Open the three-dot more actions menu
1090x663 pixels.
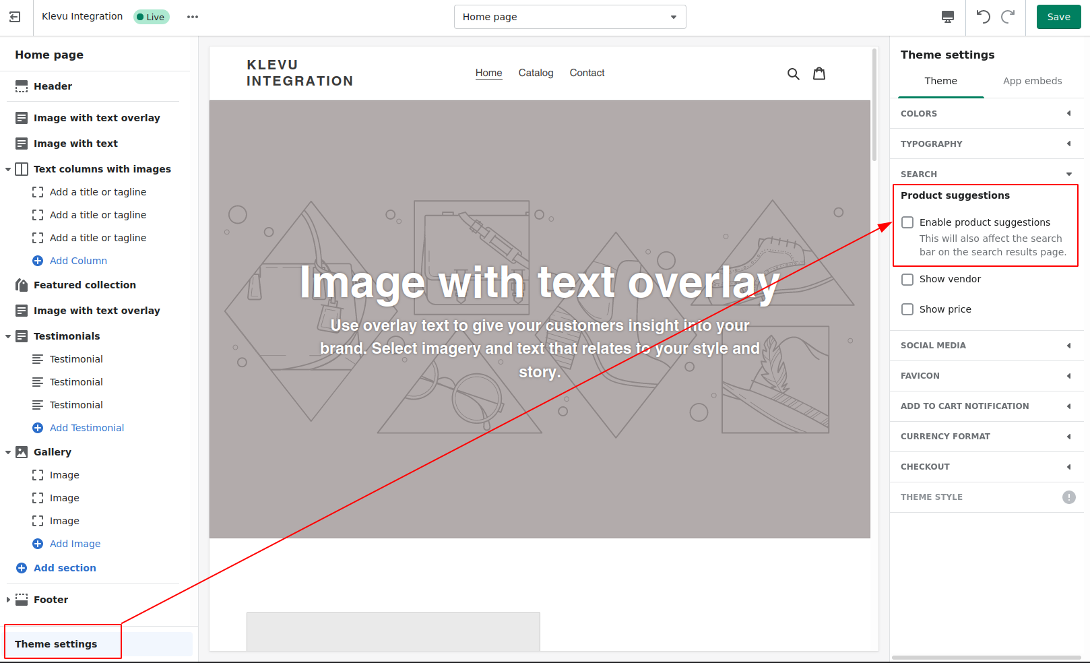coord(193,17)
